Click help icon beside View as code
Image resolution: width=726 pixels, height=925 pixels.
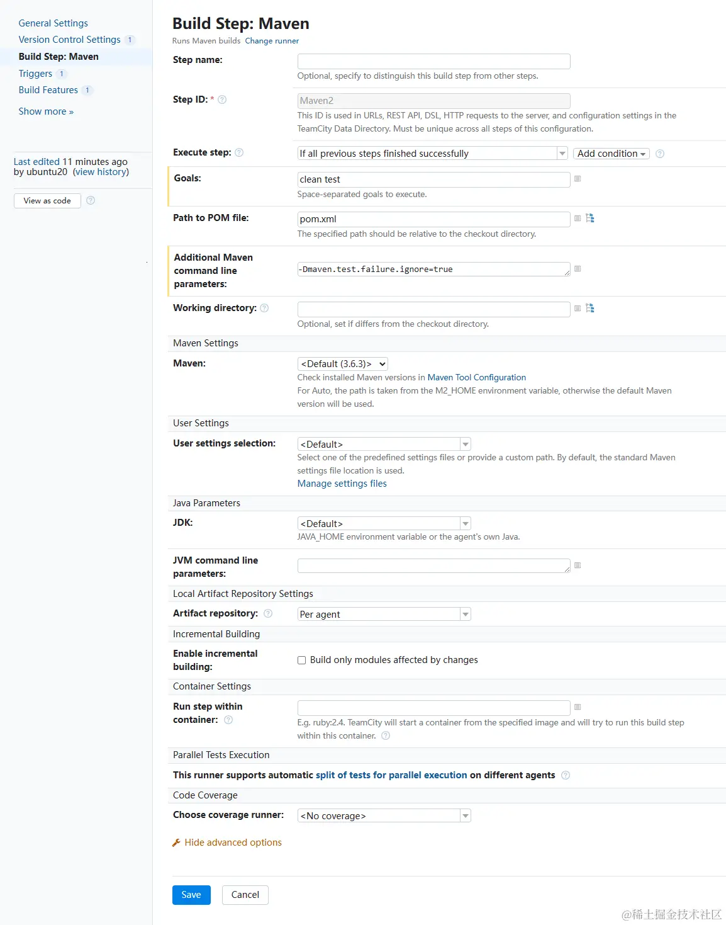point(91,201)
